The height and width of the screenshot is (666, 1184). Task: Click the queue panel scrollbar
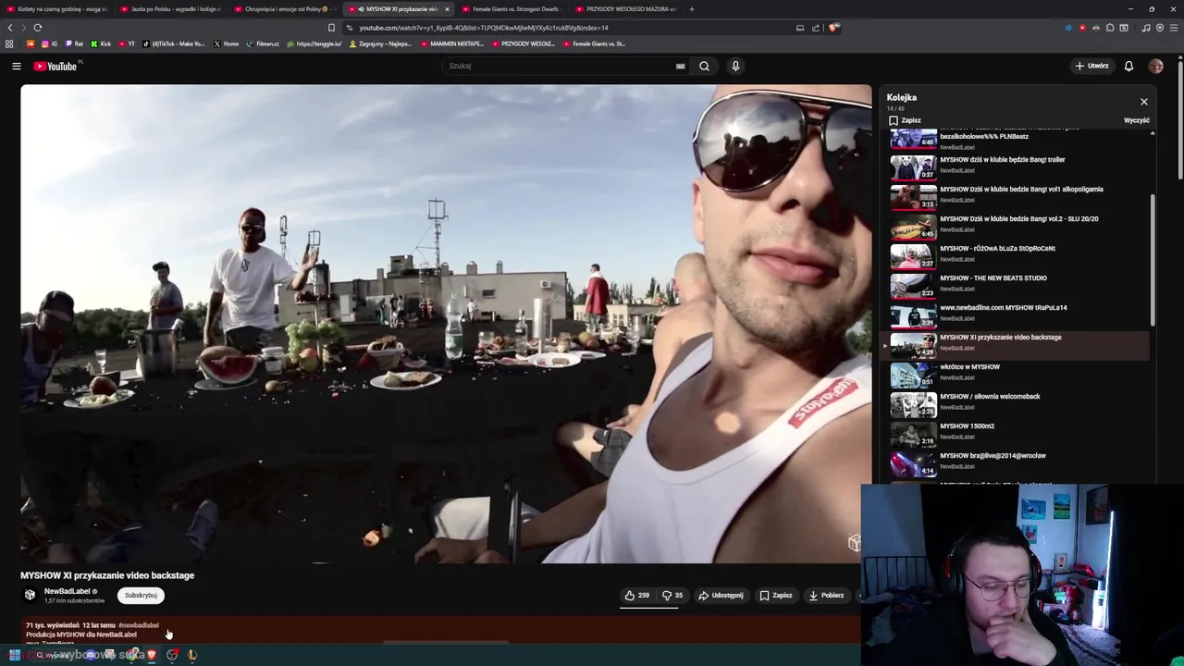[x=1153, y=259]
